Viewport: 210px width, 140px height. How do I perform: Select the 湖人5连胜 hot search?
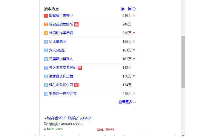click(57, 50)
